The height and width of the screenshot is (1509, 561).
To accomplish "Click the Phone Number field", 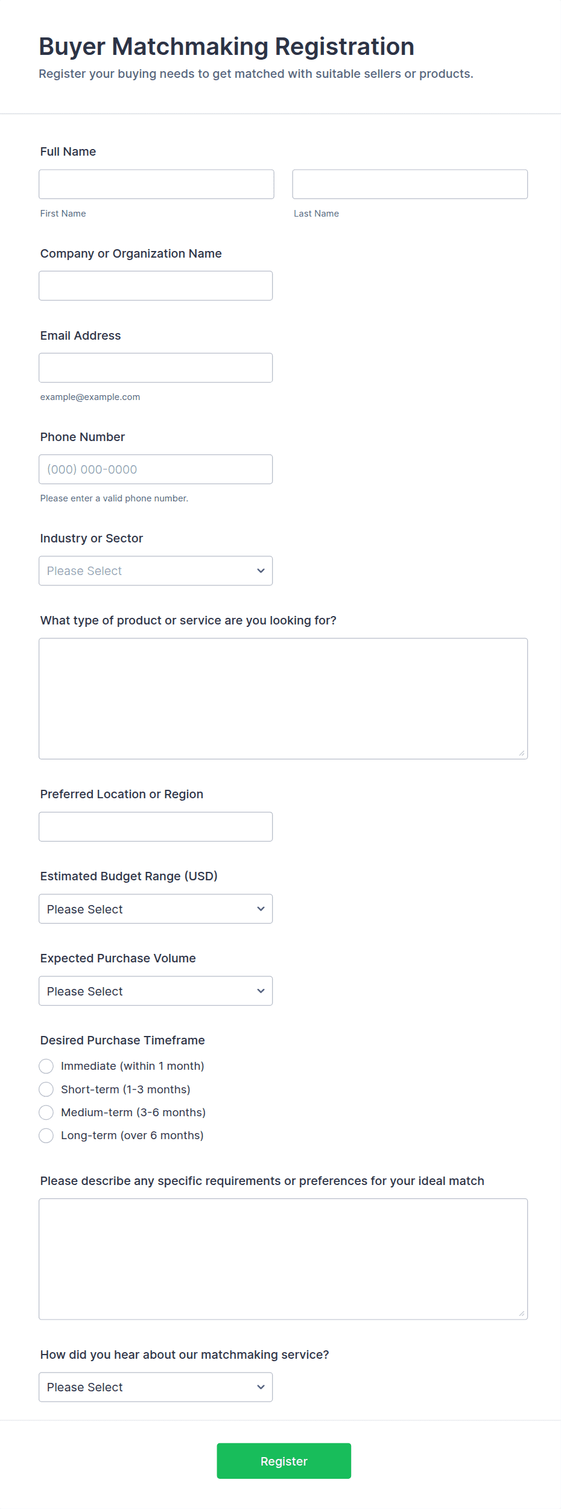I will coord(156,469).
